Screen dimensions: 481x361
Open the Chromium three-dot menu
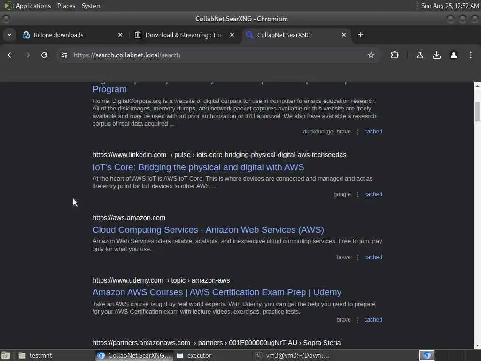pyautogui.click(x=471, y=55)
